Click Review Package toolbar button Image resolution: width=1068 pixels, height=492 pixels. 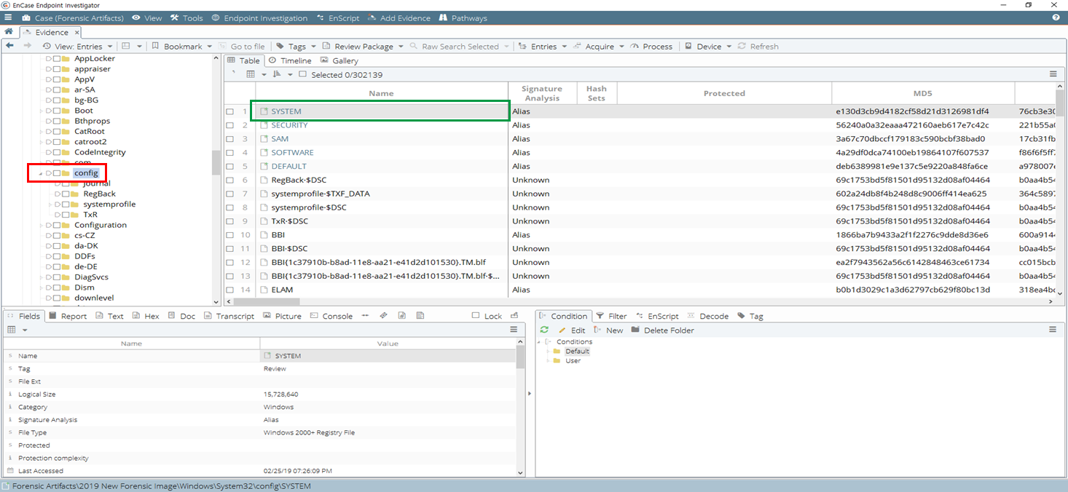pyautogui.click(x=357, y=46)
